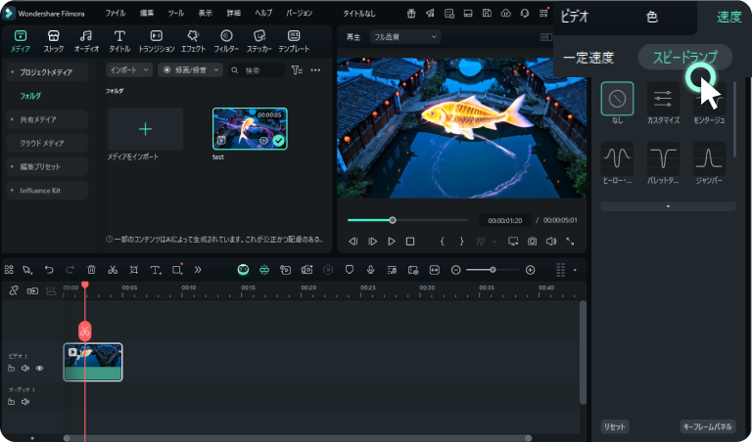Click the delete trash icon
Image resolution: width=752 pixels, height=442 pixels.
coord(91,270)
